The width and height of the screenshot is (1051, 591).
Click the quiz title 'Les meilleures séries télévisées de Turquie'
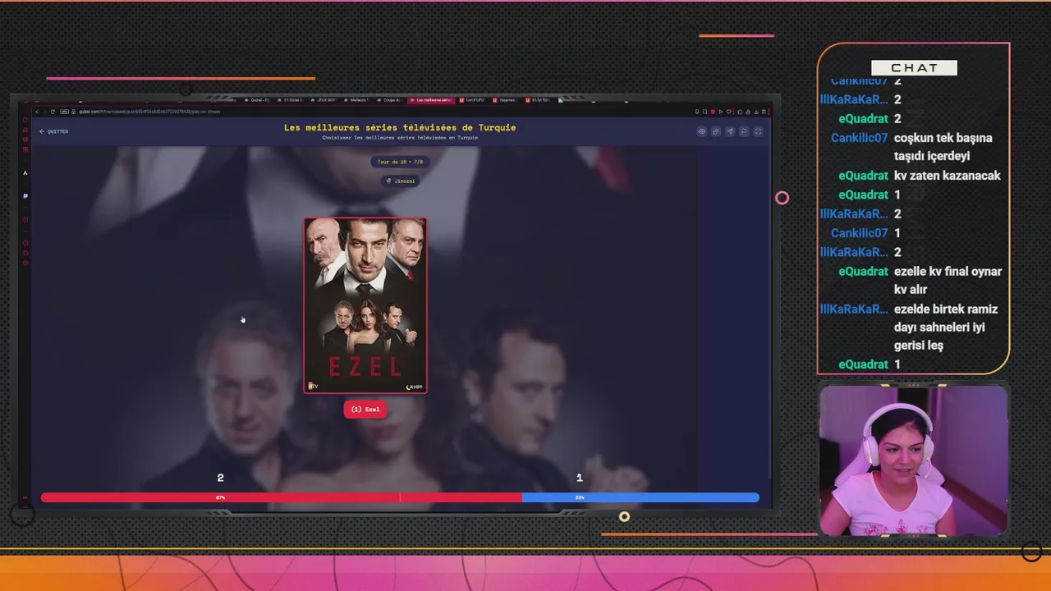click(x=400, y=127)
